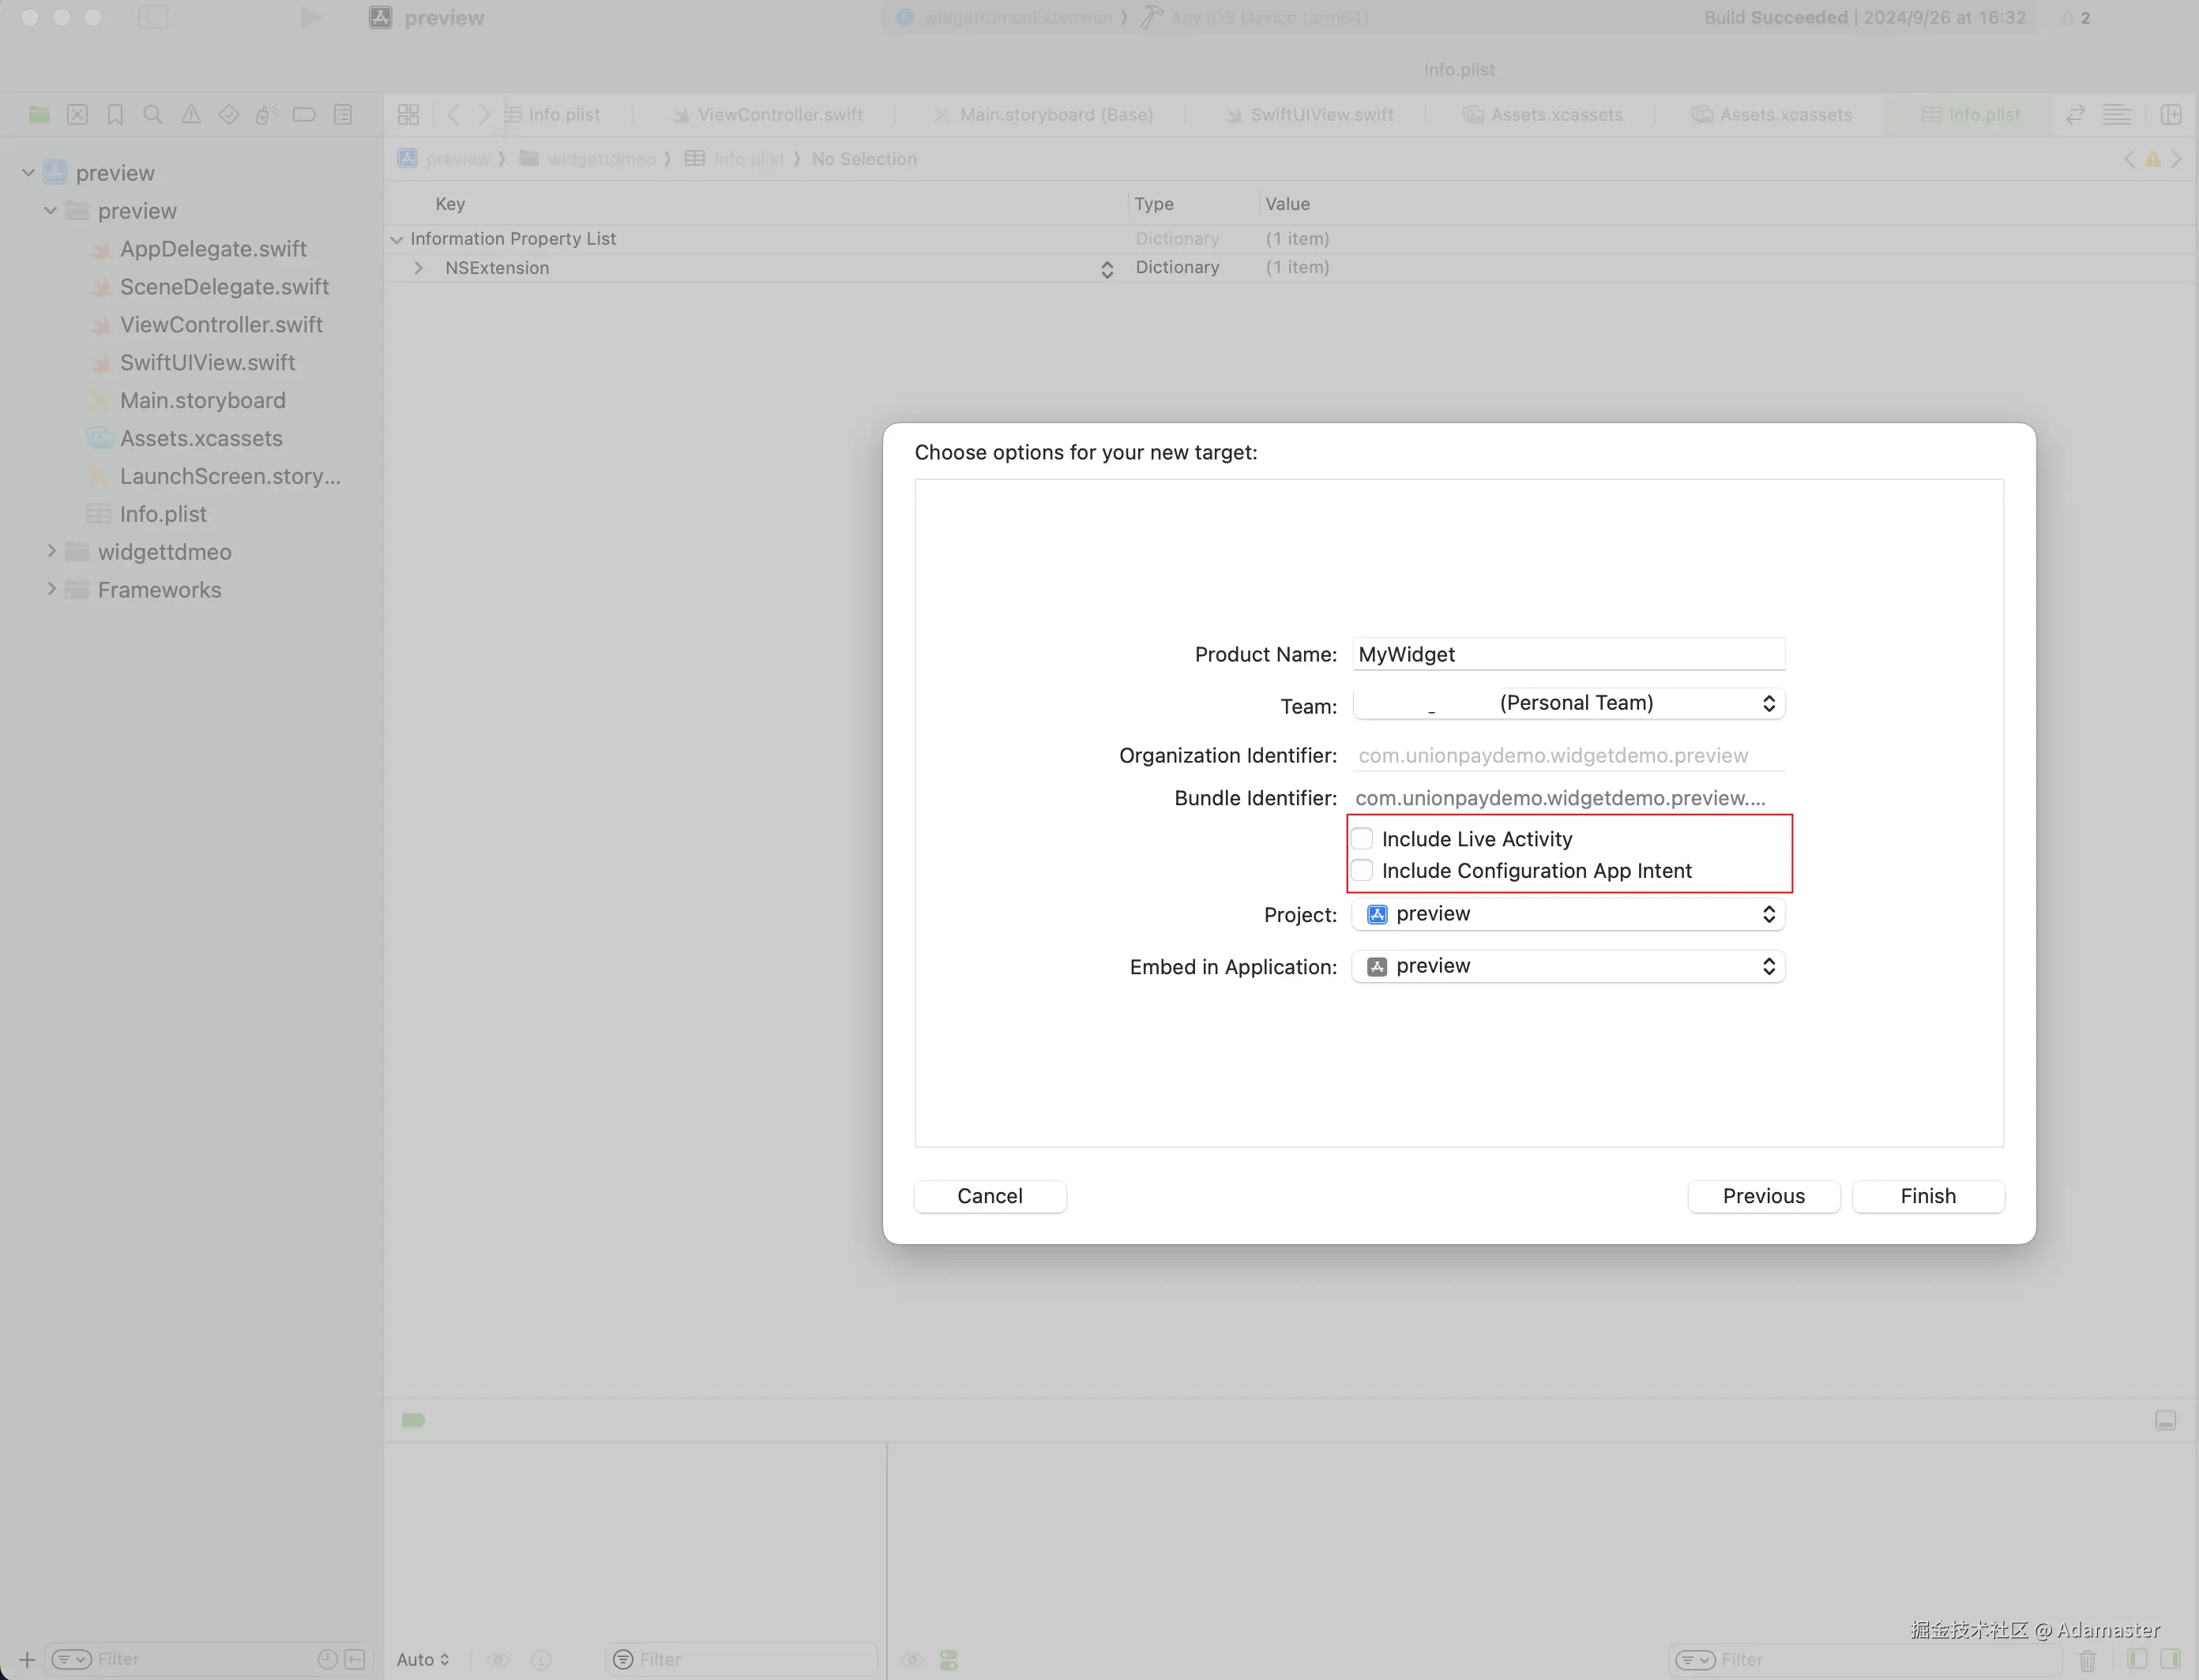The height and width of the screenshot is (1680, 2199).
Task: Add a new editor split icon
Action: coord(2171,115)
